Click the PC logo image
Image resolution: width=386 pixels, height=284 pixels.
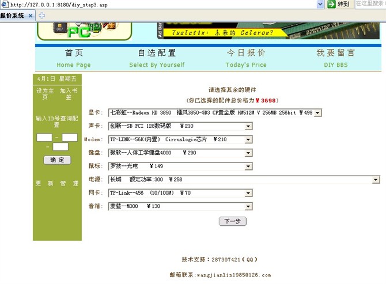point(84,31)
